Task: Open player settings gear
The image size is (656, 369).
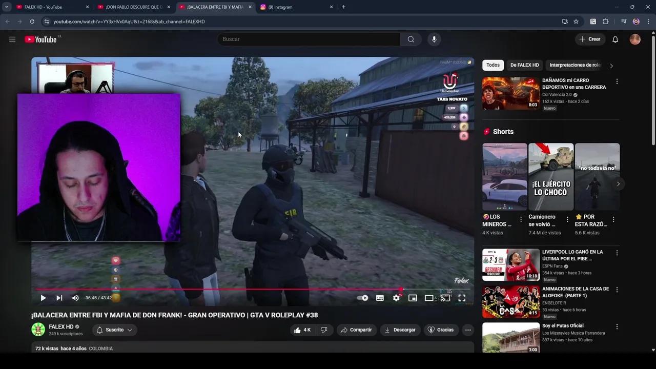Action: 396,298
